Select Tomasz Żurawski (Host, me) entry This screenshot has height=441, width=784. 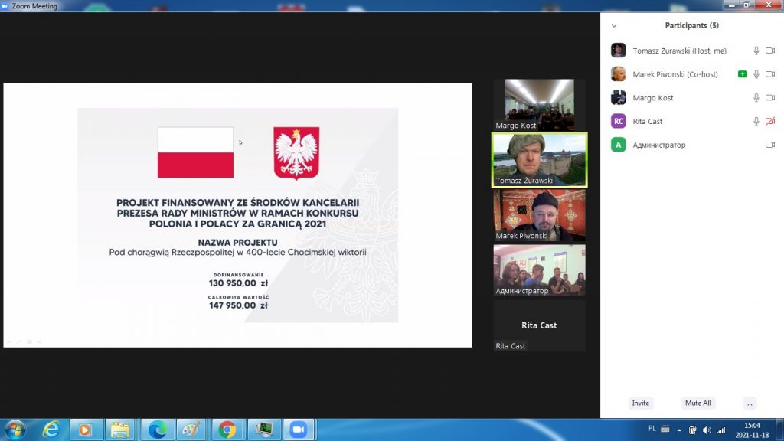point(679,51)
